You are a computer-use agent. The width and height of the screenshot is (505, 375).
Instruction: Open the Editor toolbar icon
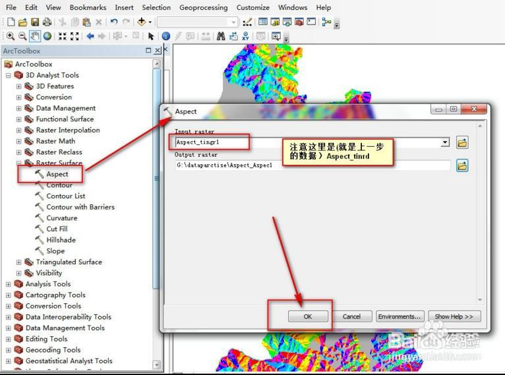(247, 22)
